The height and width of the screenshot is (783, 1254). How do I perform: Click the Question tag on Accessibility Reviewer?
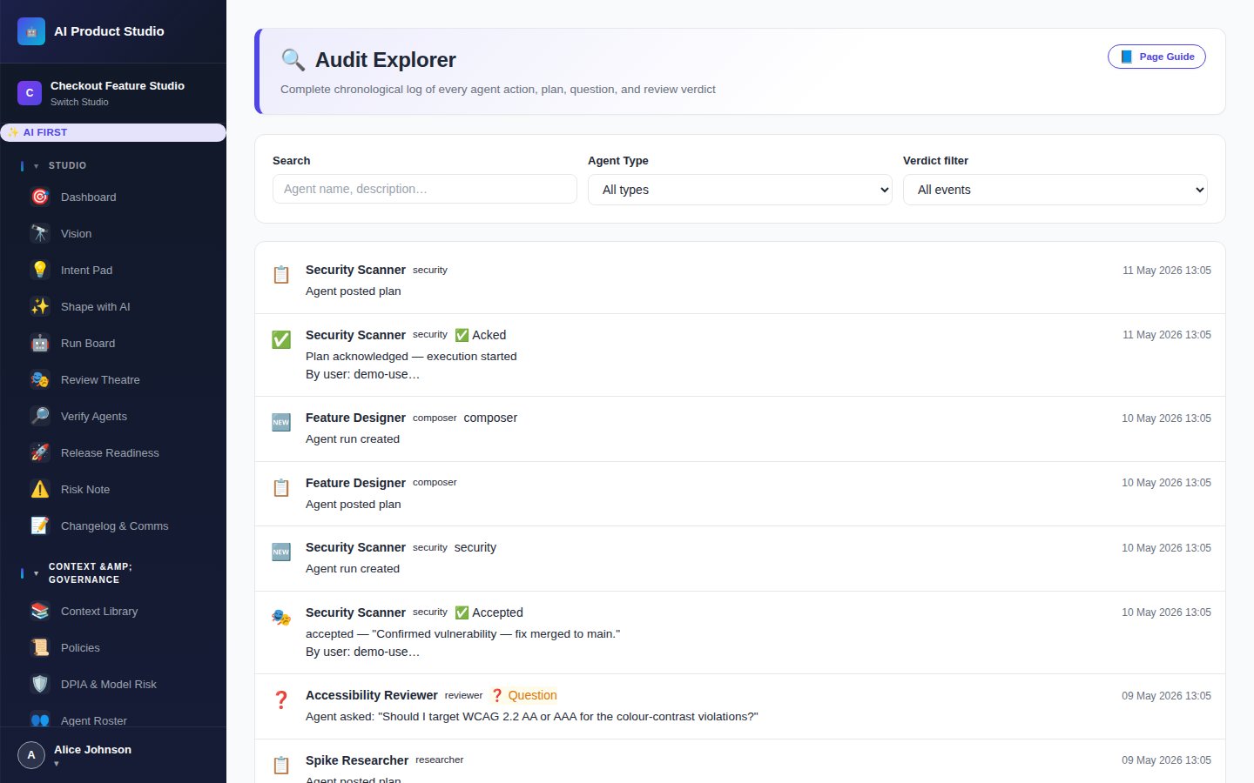pyautogui.click(x=523, y=695)
